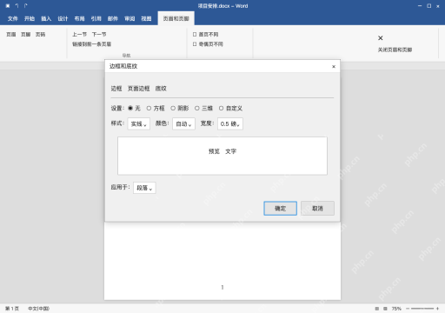The width and height of the screenshot is (445, 313).
Task: Click 链接到前一条页眉
Action: click(x=91, y=44)
